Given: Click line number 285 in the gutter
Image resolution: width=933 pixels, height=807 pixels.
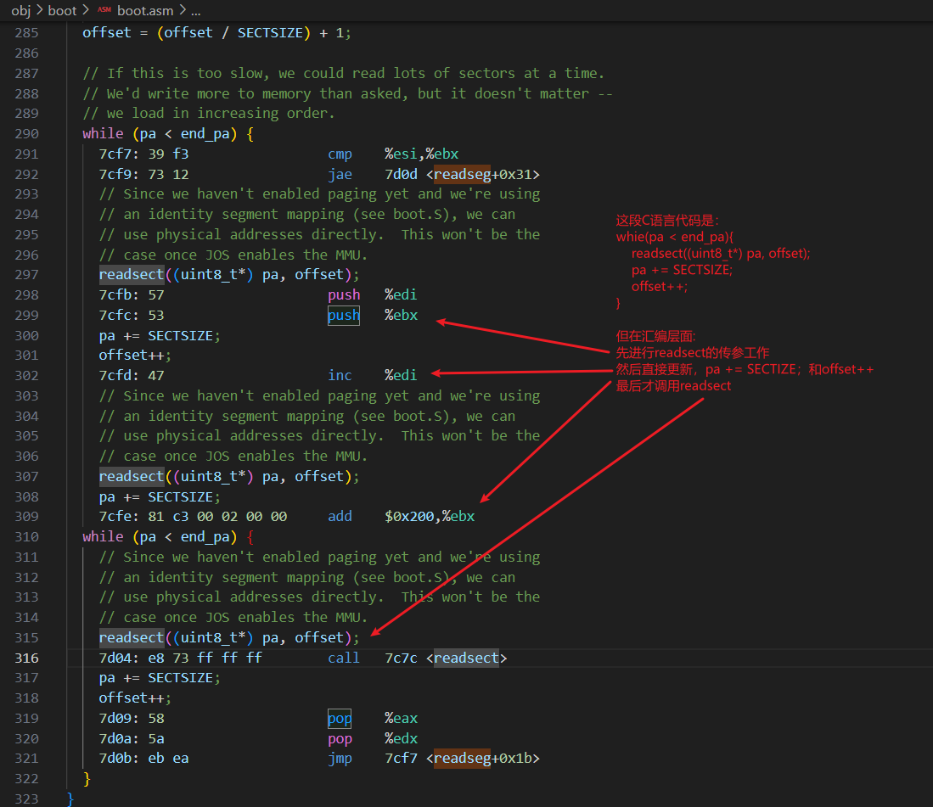Looking at the screenshot, I should 27,33.
